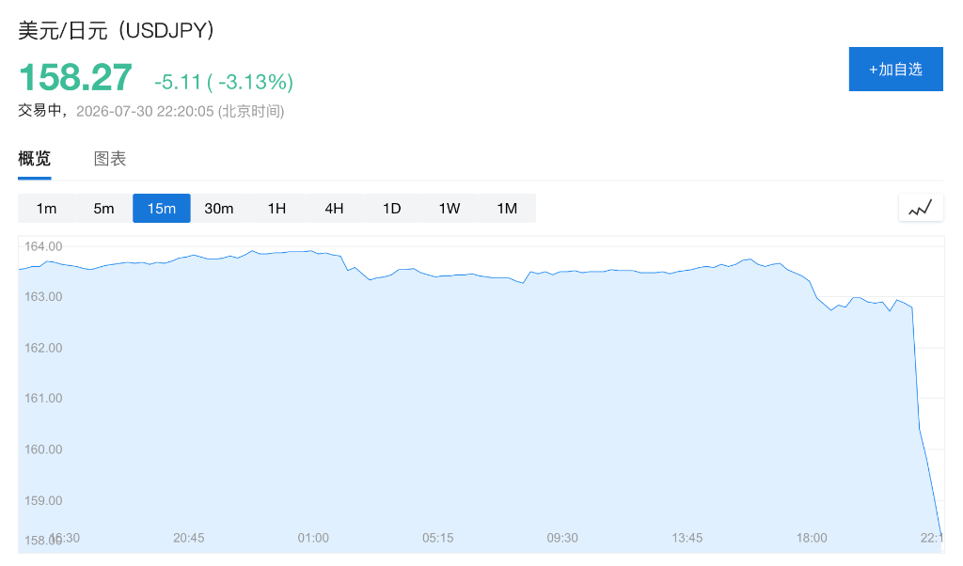Select the 15m timeframe
963x566 pixels.
coord(162,208)
